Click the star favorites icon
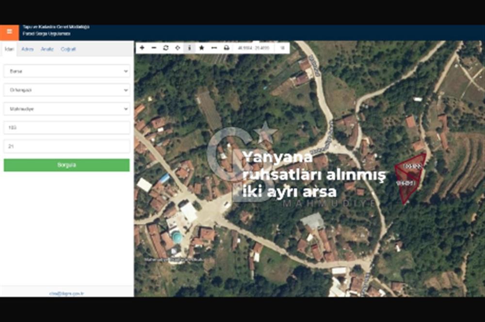Image resolution: width=485 pixels, height=322 pixels. coord(201,48)
